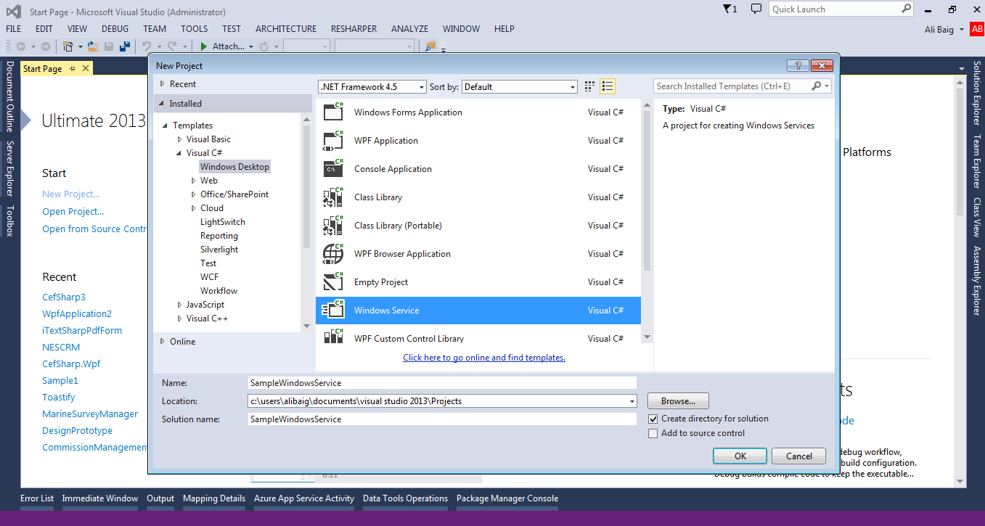Pin the Start Page tab

tap(72, 68)
